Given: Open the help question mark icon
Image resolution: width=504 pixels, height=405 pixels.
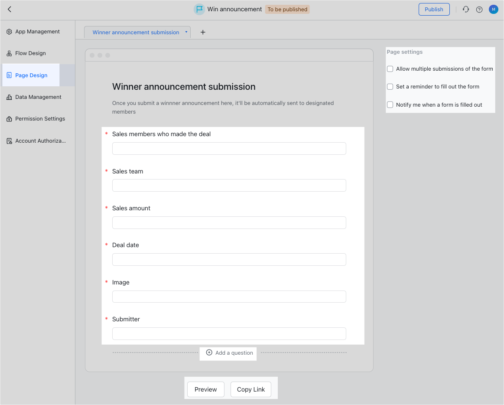Looking at the screenshot, I should click(479, 9).
